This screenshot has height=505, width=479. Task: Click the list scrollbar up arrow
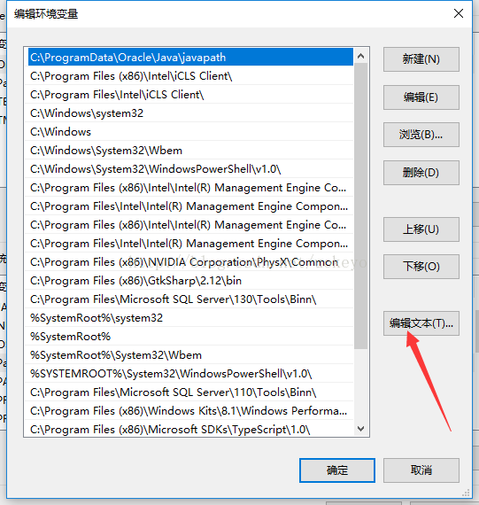pyautogui.click(x=361, y=56)
